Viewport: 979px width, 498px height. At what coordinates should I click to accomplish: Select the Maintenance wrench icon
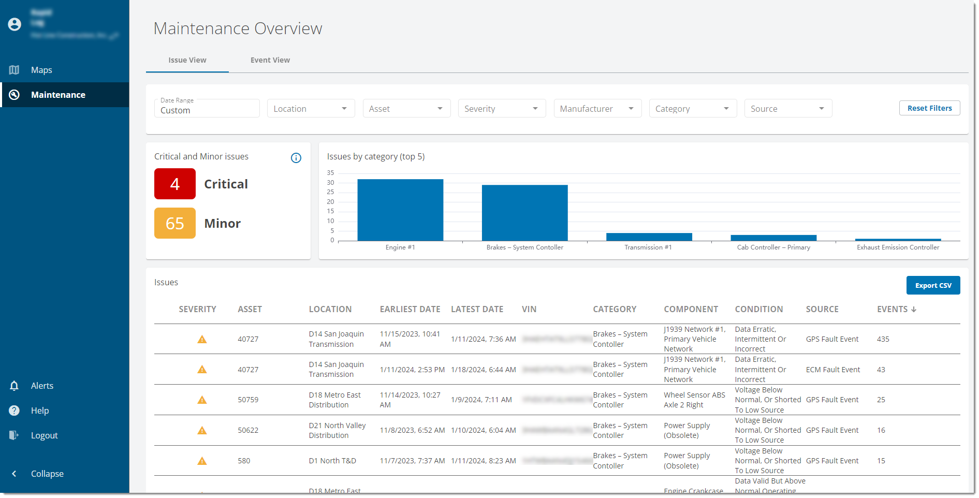coord(14,95)
